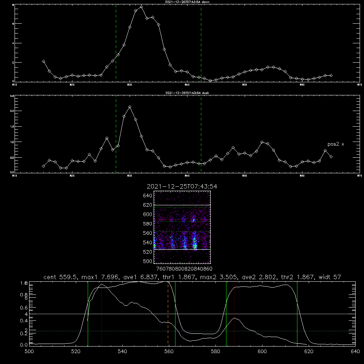
Task: Click the 'pos2 x' annotation
Action: coord(336,144)
